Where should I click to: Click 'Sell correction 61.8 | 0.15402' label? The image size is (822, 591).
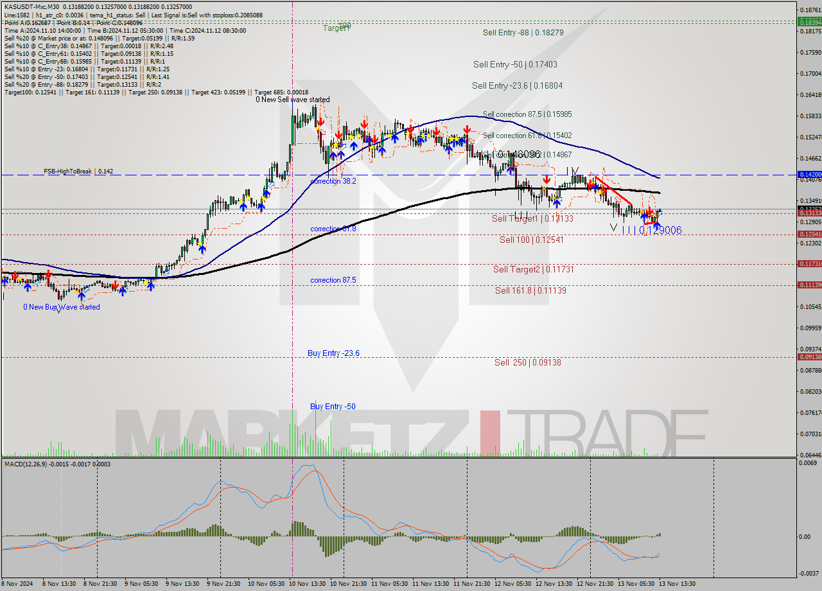tap(527, 136)
